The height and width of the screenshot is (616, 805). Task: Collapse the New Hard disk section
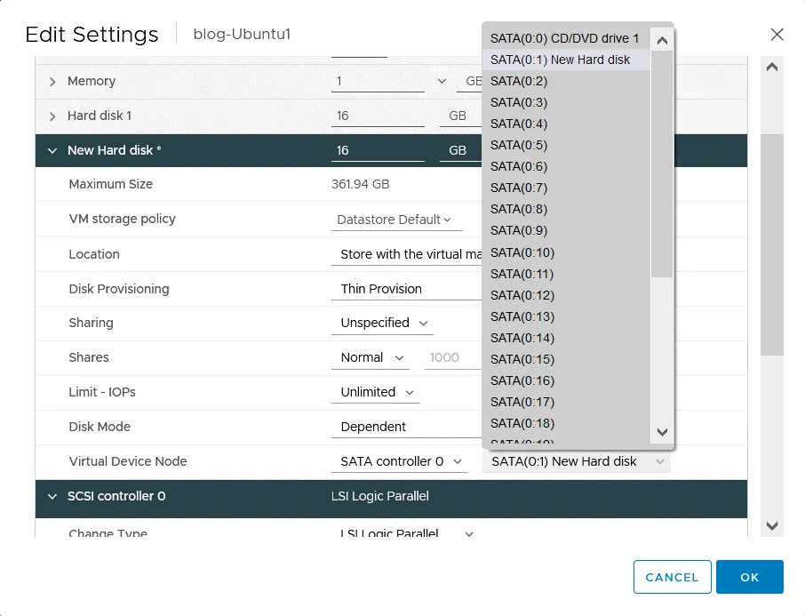click(52, 151)
